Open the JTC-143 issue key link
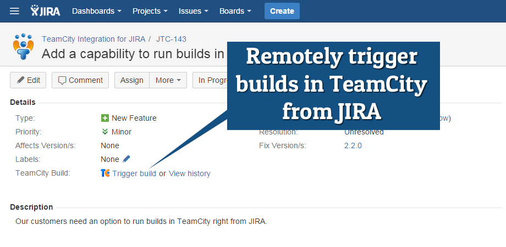This screenshot has width=506, height=247. click(x=171, y=40)
